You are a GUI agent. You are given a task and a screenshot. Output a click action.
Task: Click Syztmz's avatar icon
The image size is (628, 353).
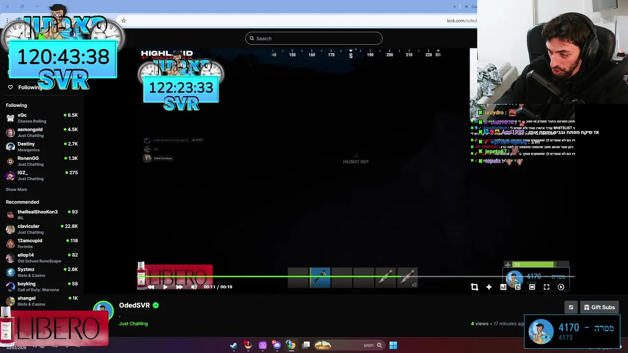(10, 272)
